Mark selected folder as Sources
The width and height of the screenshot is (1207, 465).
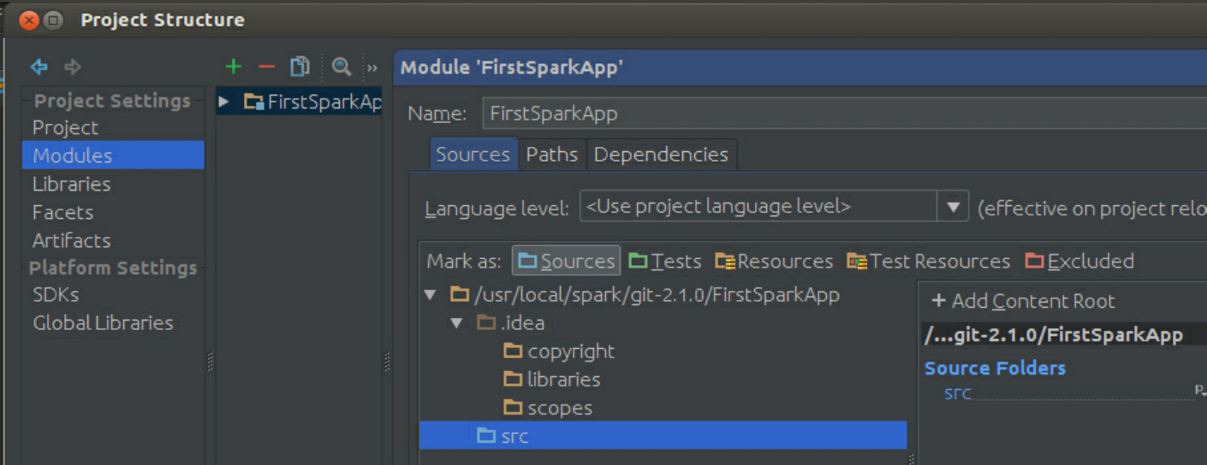pos(566,262)
